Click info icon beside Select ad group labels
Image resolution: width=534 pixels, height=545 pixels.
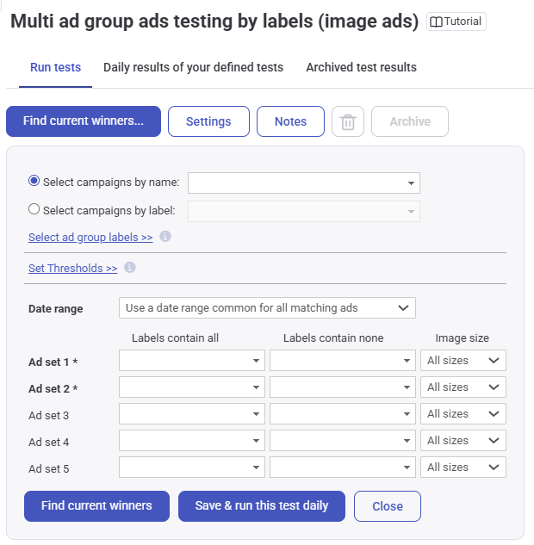tap(165, 237)
